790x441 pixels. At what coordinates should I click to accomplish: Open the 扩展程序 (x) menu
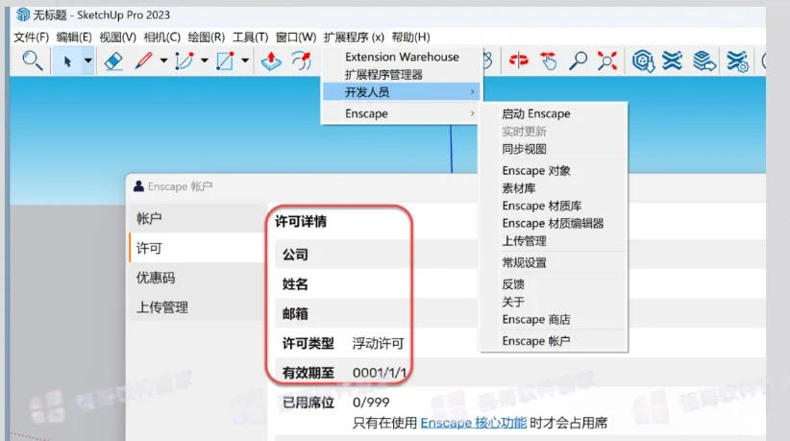point(354,37)
